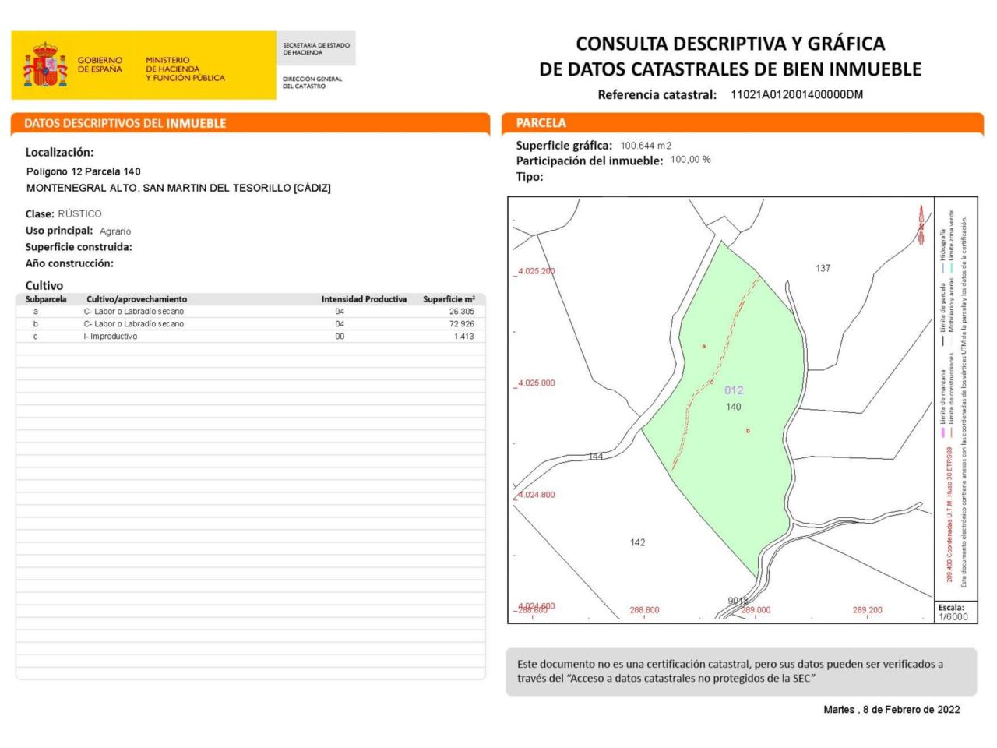Click DIRECCIÓN GENERAL DEL CATASTRO label
The height and width of the screenshot is (748, 997).
coord(312,83)
